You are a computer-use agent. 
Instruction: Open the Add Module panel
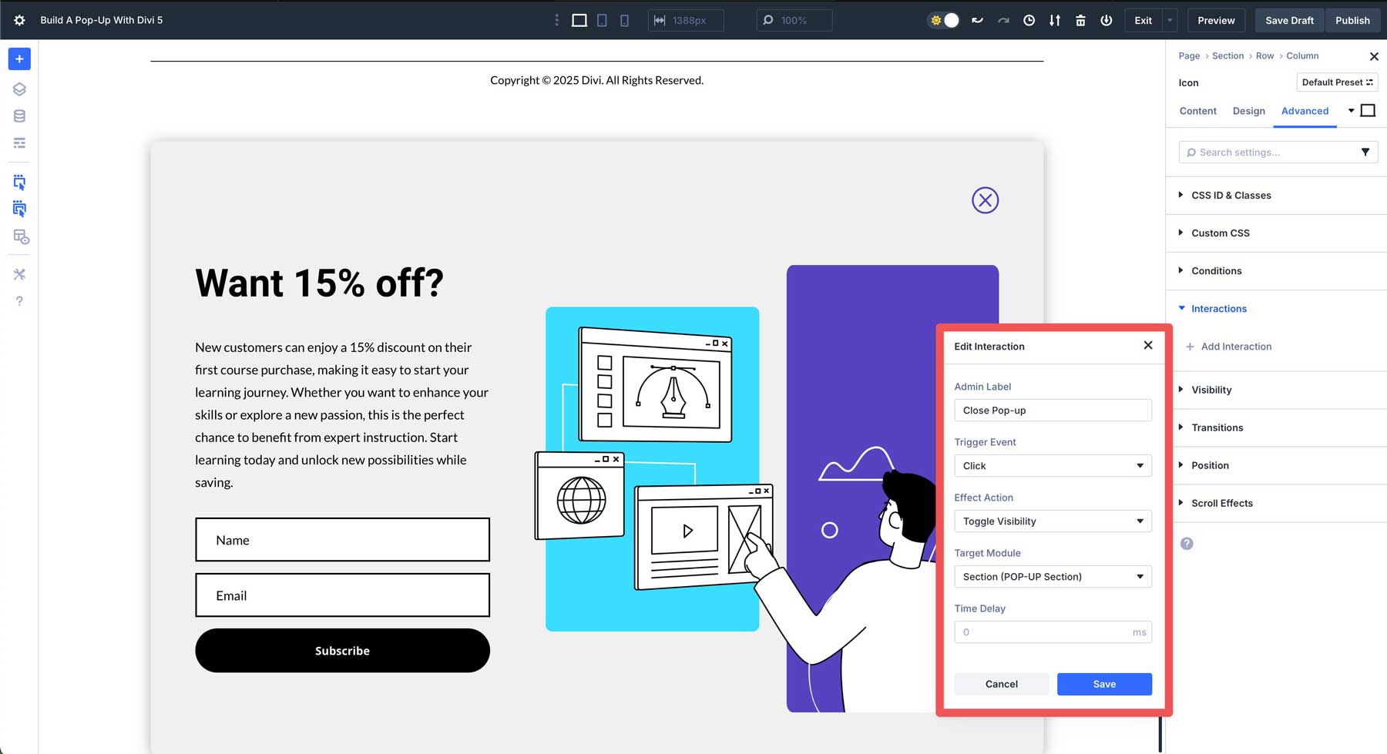(19, 59)
